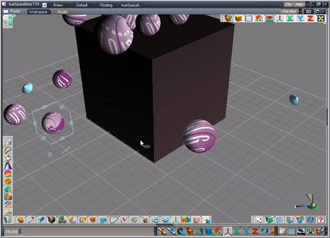Click the orange sphere primitive icon

21,220
